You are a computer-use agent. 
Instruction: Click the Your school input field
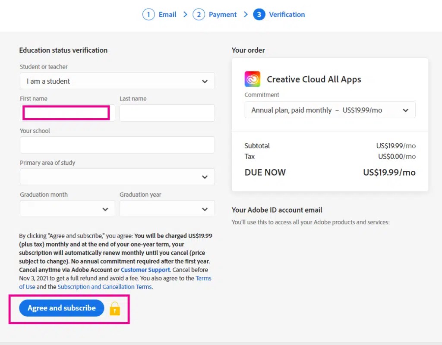pos(117,145)
